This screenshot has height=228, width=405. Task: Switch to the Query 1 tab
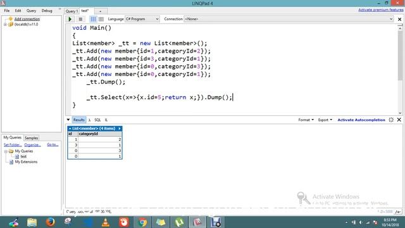[x=72, y=11]
